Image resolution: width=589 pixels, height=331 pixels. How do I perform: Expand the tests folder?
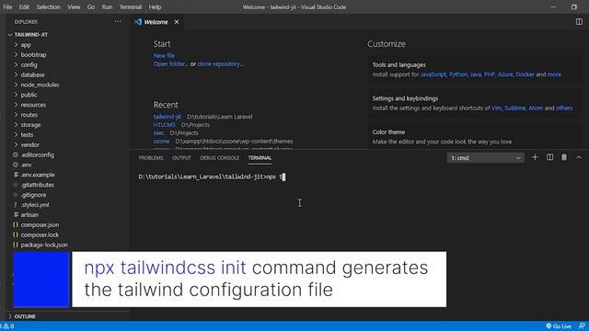point(27,135)
